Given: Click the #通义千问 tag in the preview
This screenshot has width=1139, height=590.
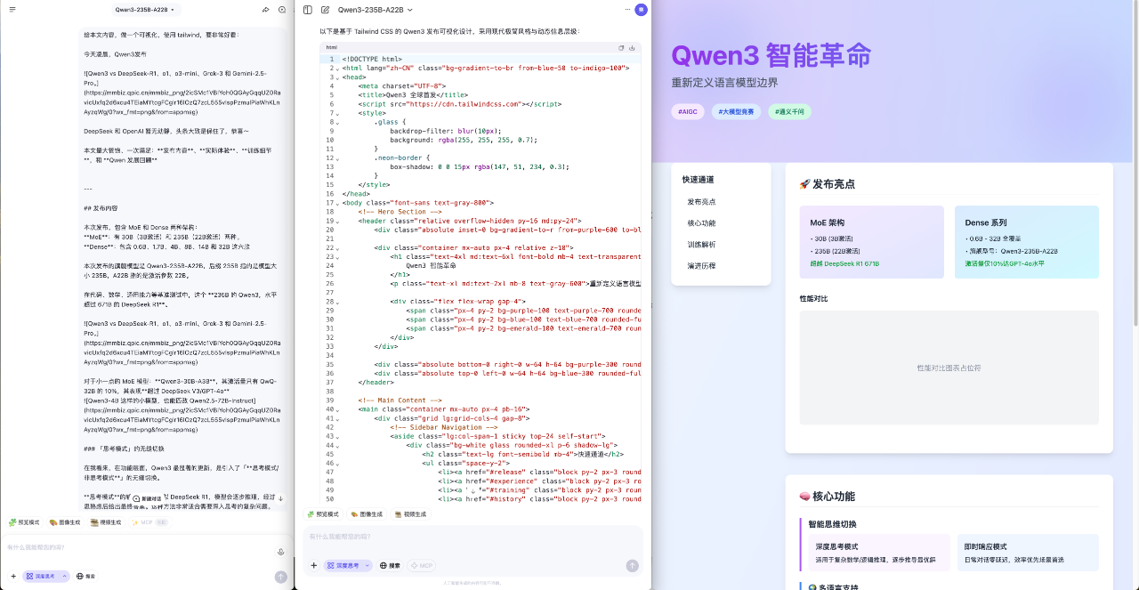Looking at the screenshot, I should 789,112.
